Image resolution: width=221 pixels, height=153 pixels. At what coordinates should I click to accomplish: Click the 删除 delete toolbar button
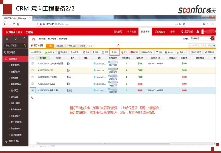95,52
